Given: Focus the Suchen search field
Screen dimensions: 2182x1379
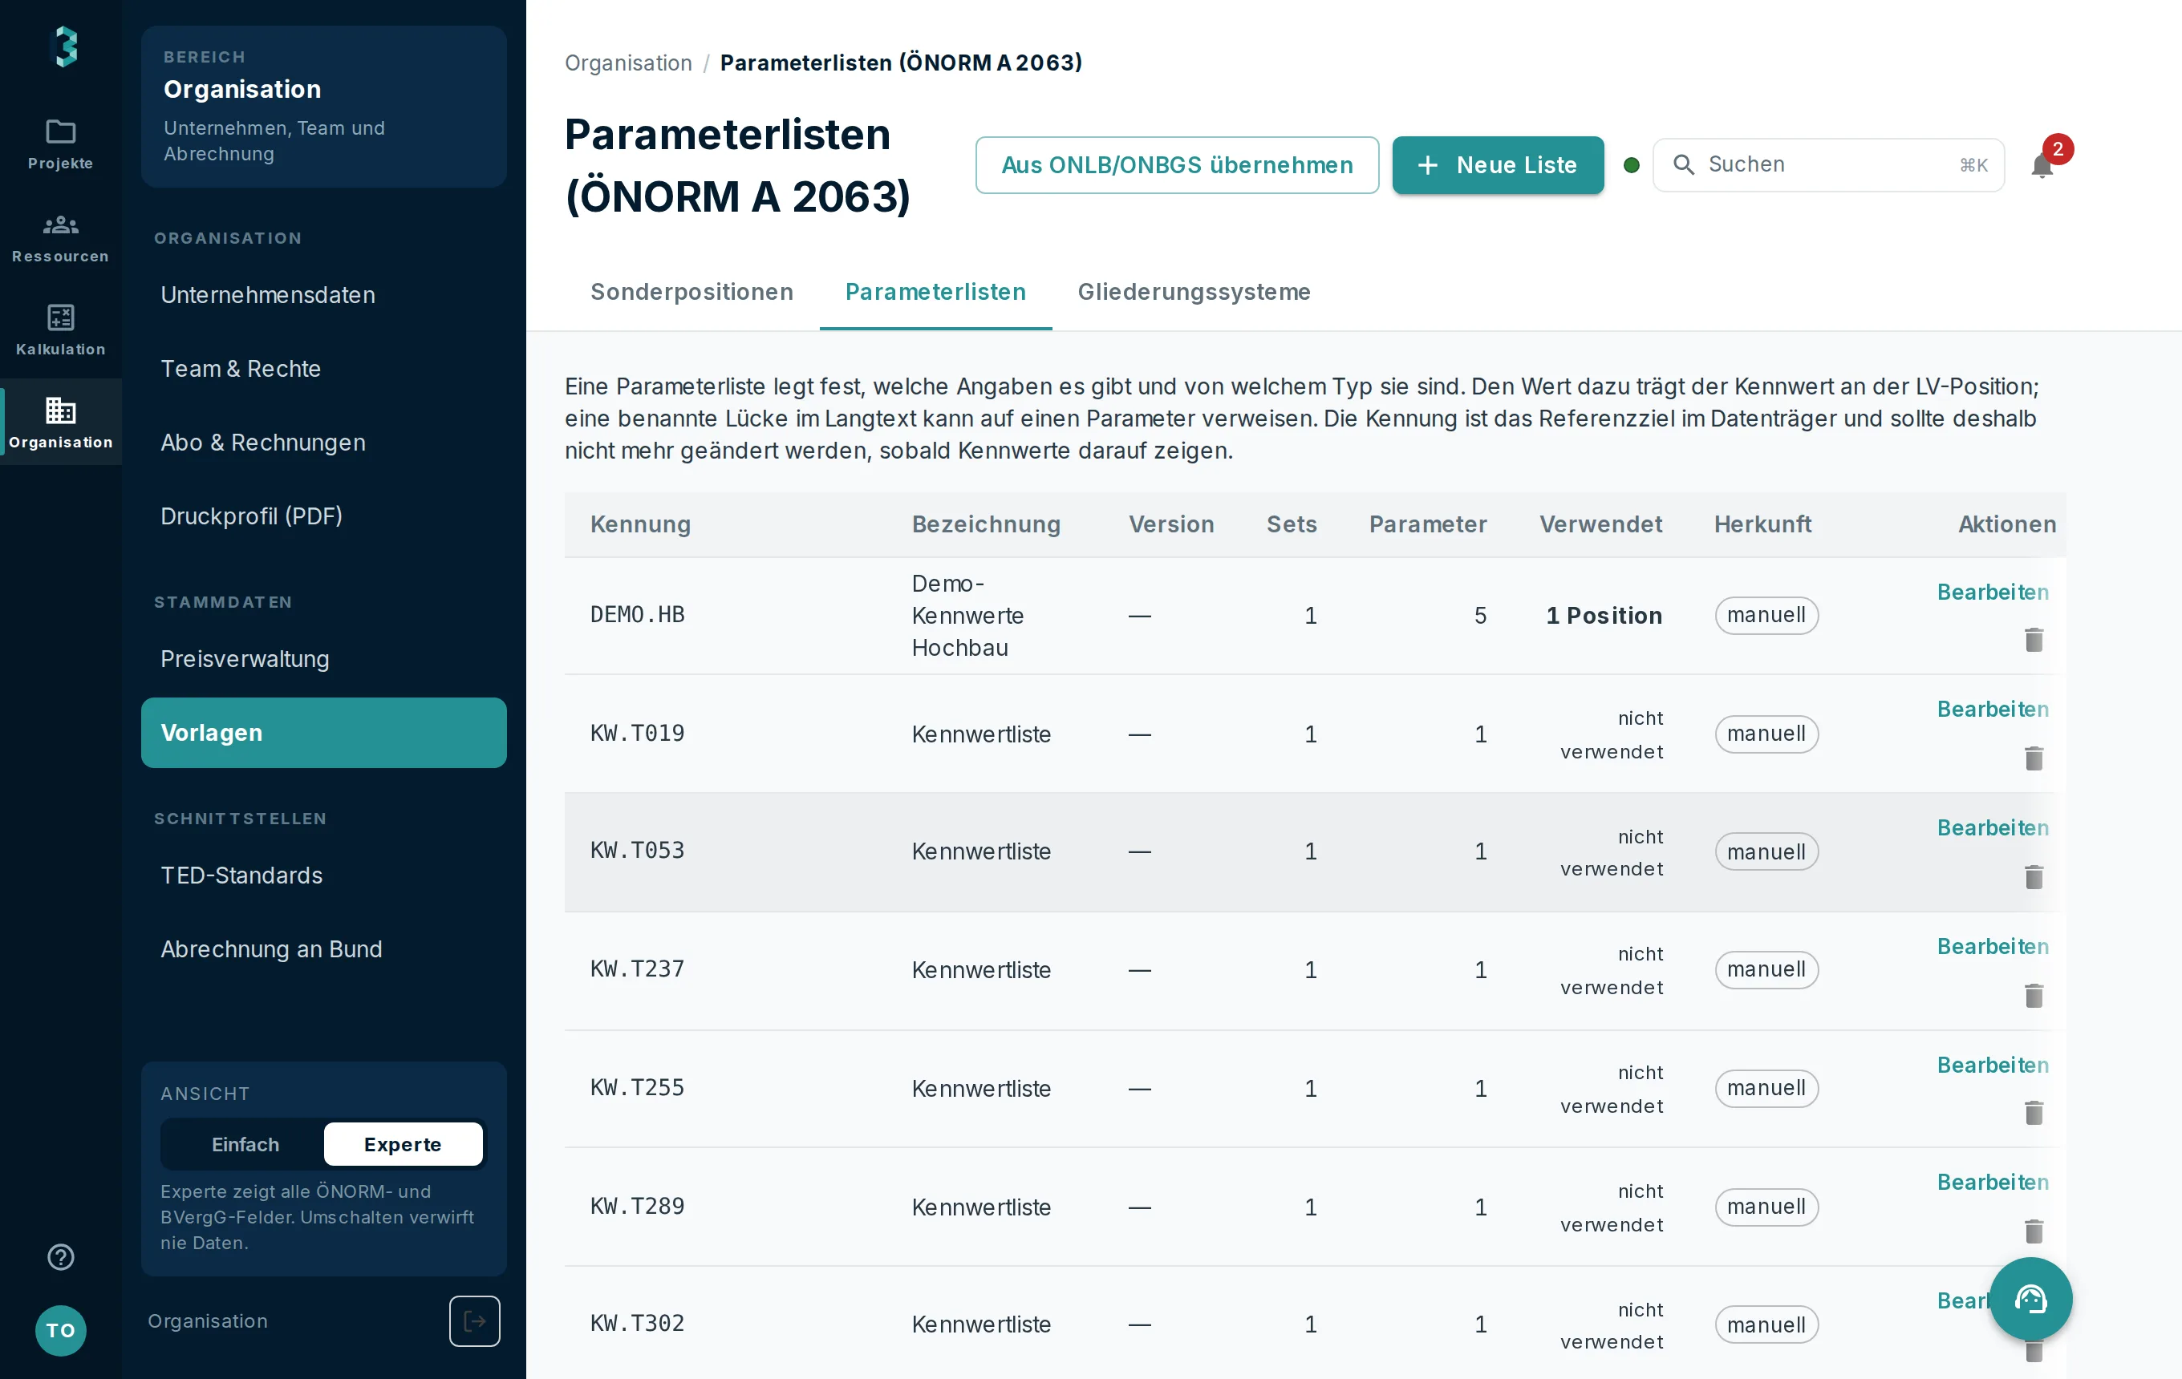Looking at the screenshot, I should pyautogui.click(x=1828, y=165).
